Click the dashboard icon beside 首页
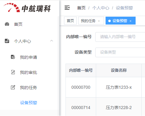The width and height of the screenshot is (145, 116). point(7,24)
